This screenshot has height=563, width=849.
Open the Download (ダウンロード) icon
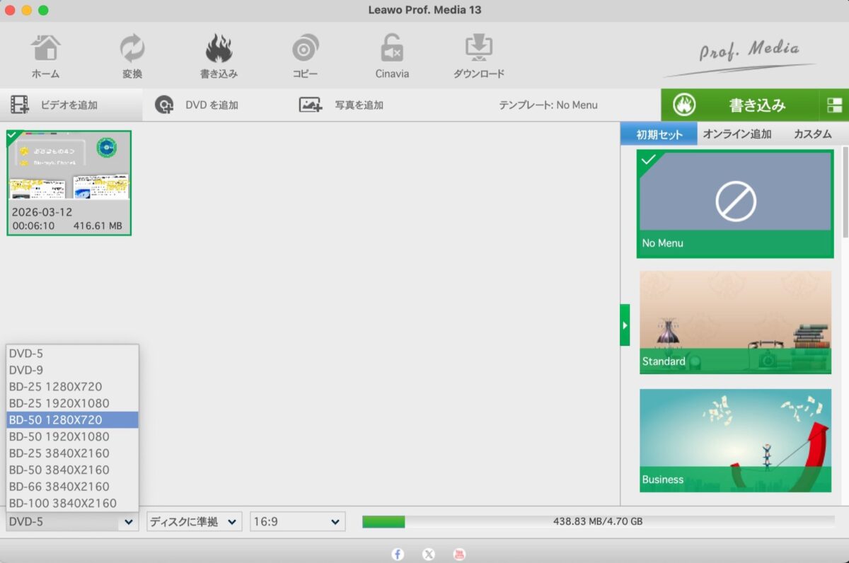pos(479,57)
